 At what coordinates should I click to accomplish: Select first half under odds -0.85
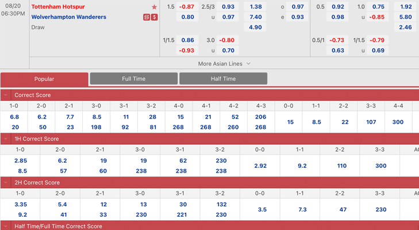378,17
